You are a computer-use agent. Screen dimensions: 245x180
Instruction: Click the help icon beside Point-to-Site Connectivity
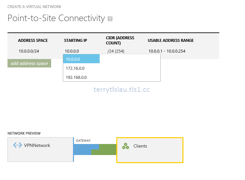pyautogui.click(x=110, y=19)
